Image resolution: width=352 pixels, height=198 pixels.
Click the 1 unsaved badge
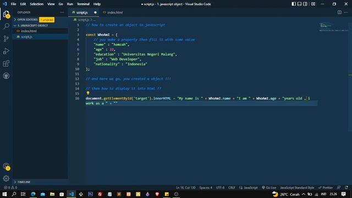(x=47, y=20)
